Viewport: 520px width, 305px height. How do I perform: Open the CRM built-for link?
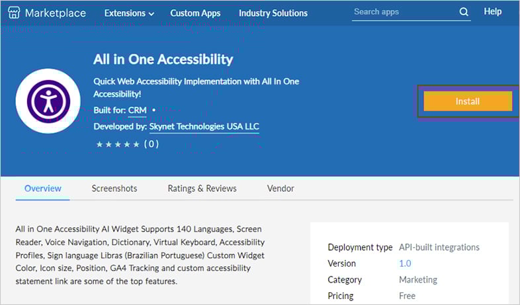(138, 110)
